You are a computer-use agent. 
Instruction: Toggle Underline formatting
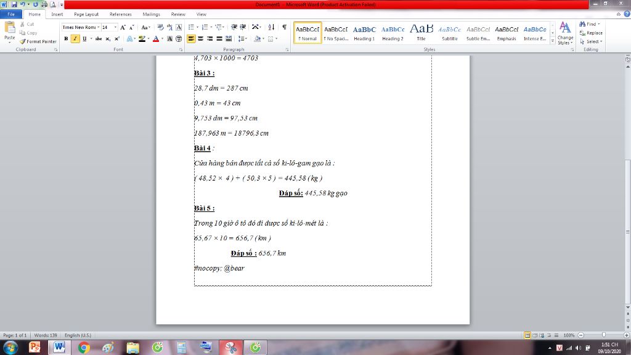[x=84, y=39]
